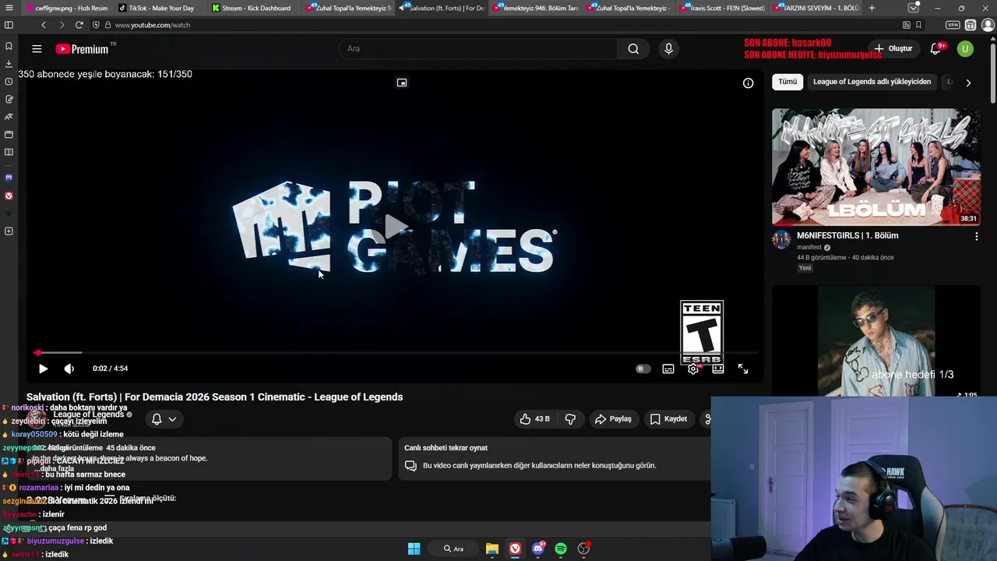Click the YouTube search field Ara
997x561 pixels.
tap(478, 49)
